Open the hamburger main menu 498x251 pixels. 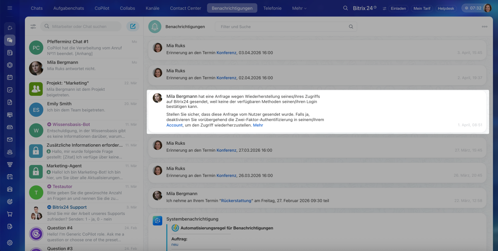[10, 8]
